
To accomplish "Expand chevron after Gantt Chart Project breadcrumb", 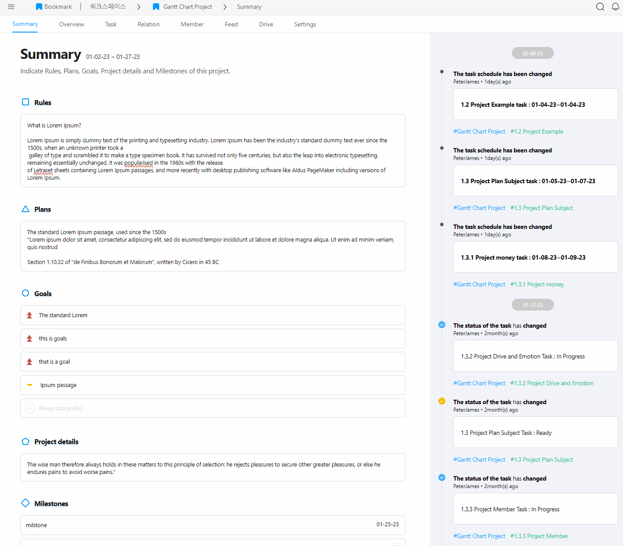I will [x=225, y=7].
